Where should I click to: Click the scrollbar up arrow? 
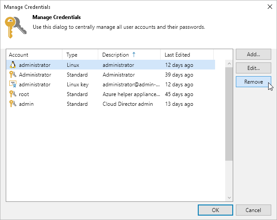229,64
